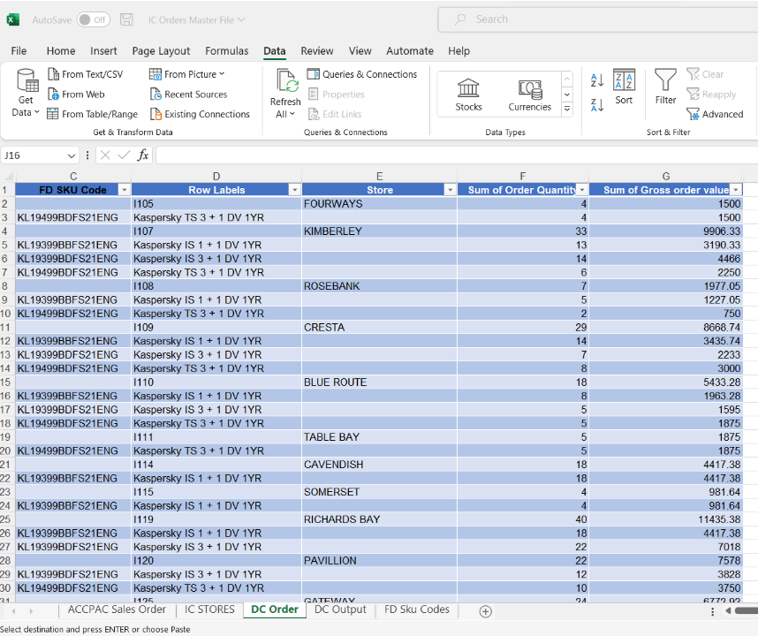Click Queries & Connections button
This screenshot has height=636, width=758.
pyautogui.click(x=362, y=74)
